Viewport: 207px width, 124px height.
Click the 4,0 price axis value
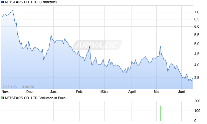coord(197,65)
